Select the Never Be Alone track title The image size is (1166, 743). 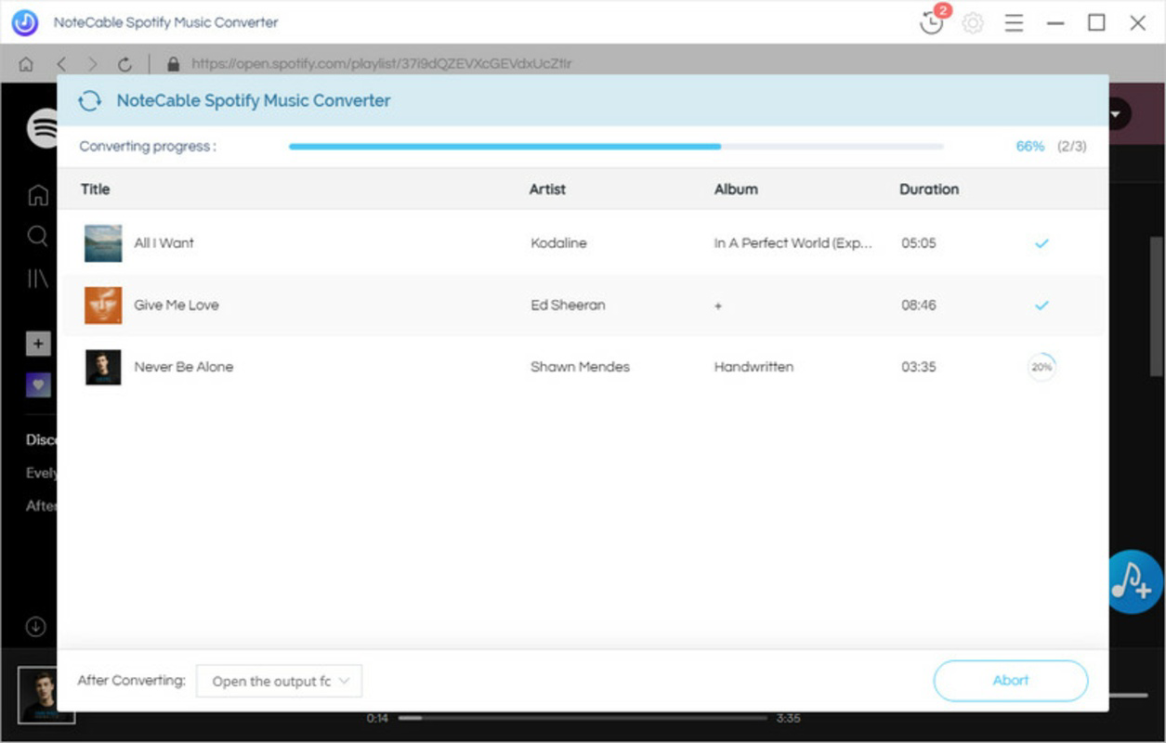184,367
